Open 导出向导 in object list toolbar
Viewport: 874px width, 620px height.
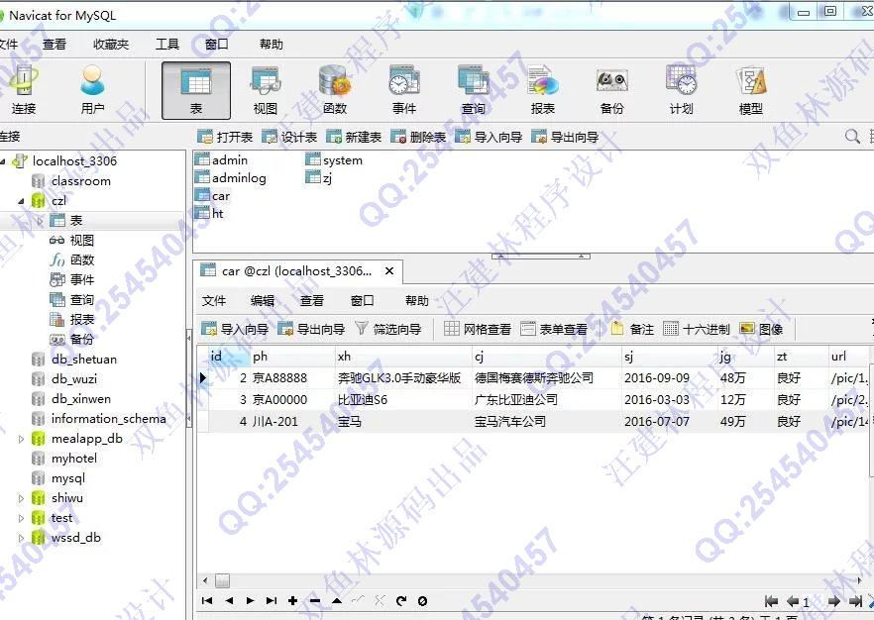click(565, 137)
